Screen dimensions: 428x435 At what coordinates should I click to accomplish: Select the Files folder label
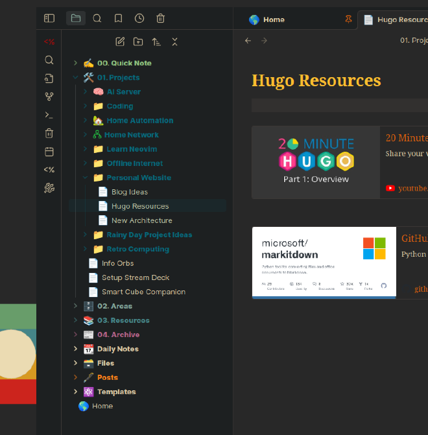pyautogui.click(x=106, y=363)
